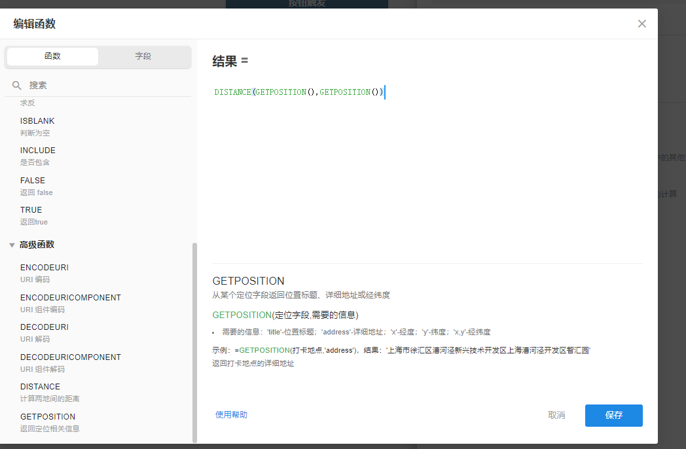
Task: Type in the 搜索 field
Action: click(x=105, y=85)
